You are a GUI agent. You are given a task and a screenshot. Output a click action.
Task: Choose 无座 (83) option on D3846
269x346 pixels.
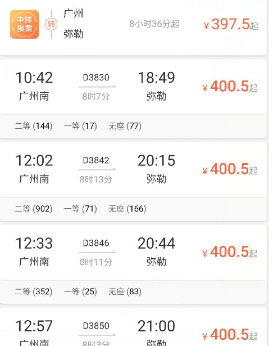click(x=125, y=291)
